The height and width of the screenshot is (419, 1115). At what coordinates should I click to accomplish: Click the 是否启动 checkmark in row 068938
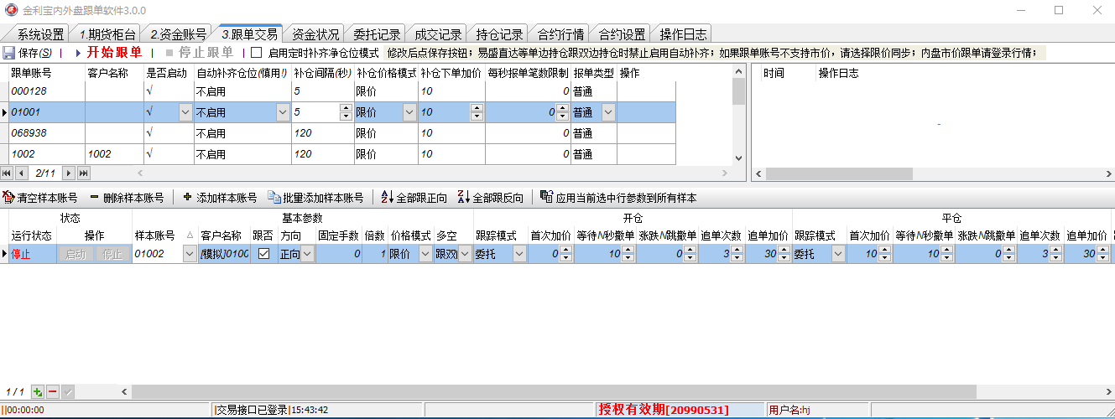pyautogui.click(x=150, y=132)
